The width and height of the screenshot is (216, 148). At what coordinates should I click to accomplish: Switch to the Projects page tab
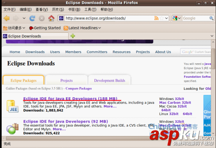(x=66, y=80)
